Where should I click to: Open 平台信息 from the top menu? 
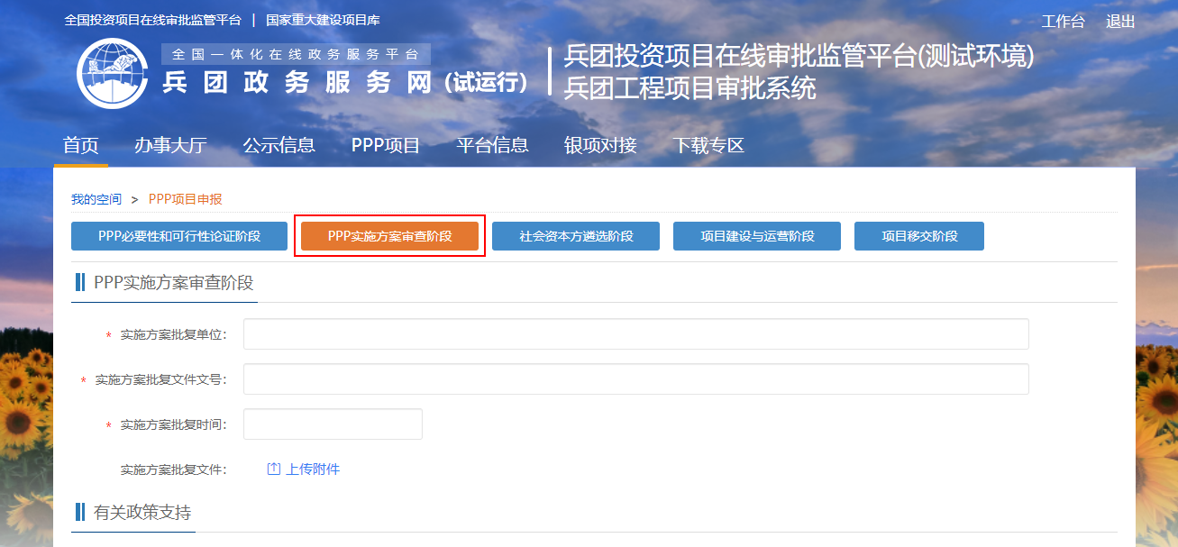[492, 146]
